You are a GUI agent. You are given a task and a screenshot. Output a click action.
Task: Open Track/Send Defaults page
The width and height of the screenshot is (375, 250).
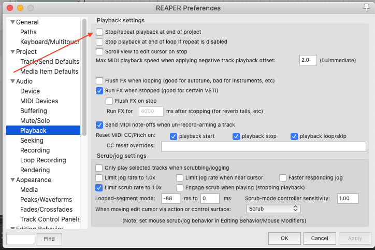pyautogui.click(x=50, y=62)
